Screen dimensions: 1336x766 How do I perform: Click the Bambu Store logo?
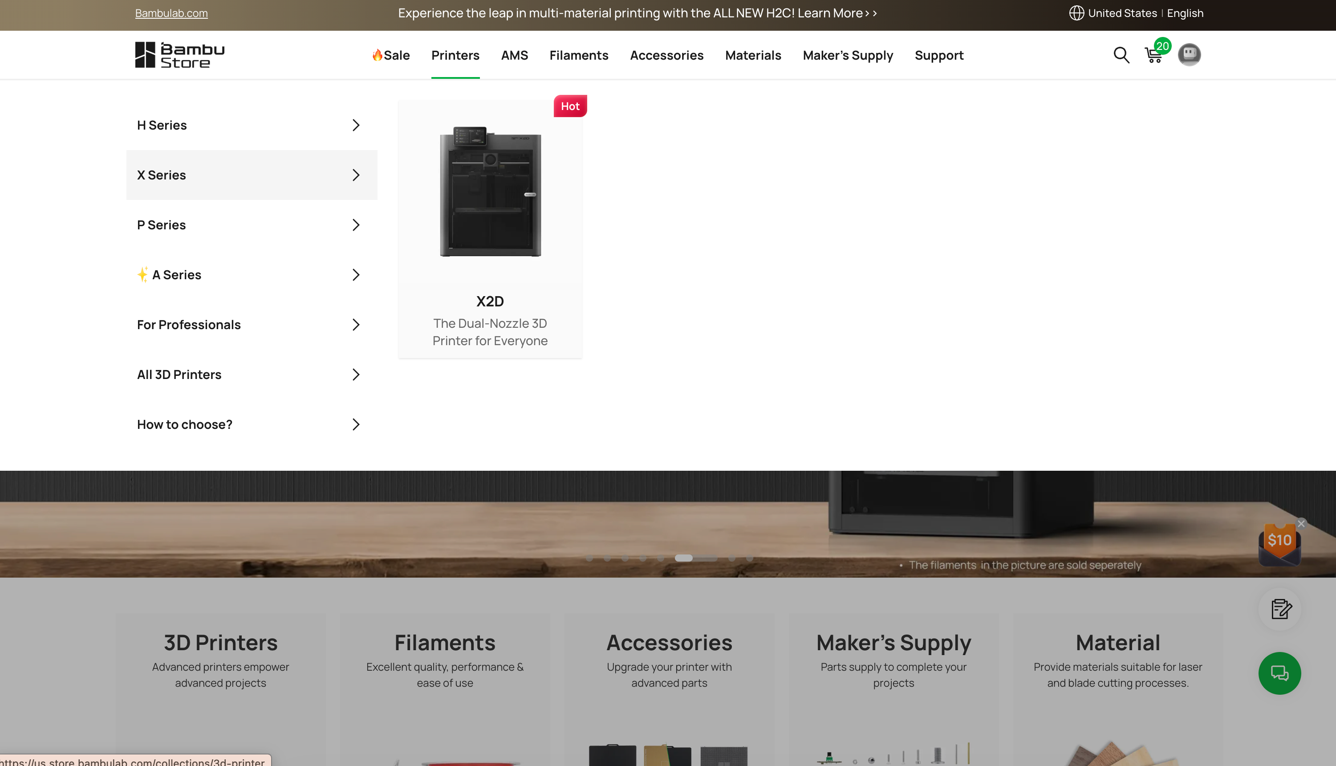click(x=180, y=55)
